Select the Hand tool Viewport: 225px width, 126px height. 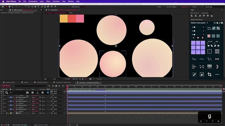coord(9,7)
